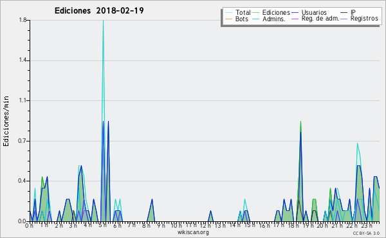This screenshot has width=386, height=238.
Task: Click the '9 h' x-axis label
Action: click(161, 225)
